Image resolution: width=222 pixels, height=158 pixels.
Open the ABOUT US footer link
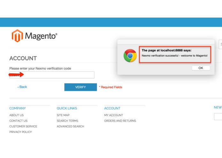click(x=16, y=115)
